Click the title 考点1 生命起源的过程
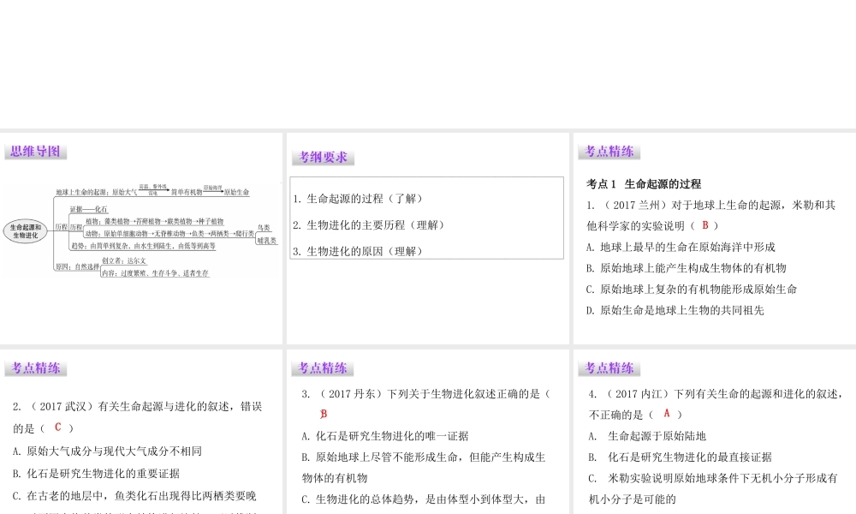This screenshot has width=856, height=514. point(644,184)
